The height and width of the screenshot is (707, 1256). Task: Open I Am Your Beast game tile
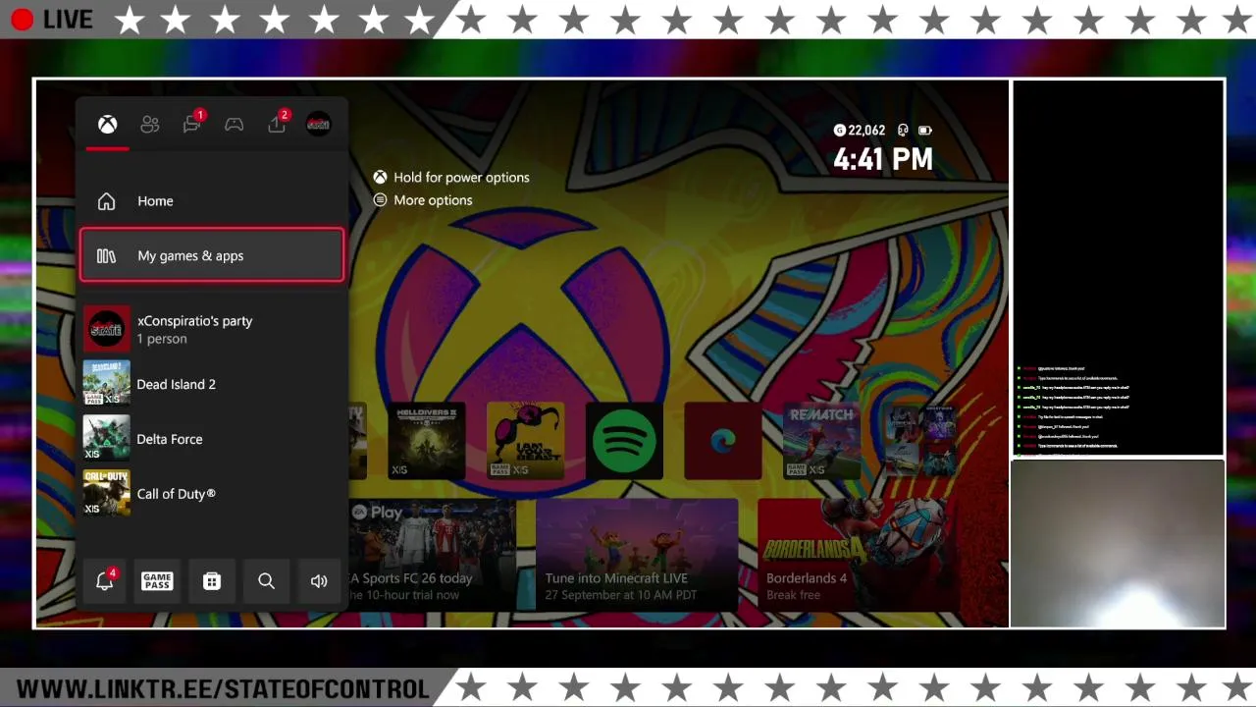click(525, 441)
